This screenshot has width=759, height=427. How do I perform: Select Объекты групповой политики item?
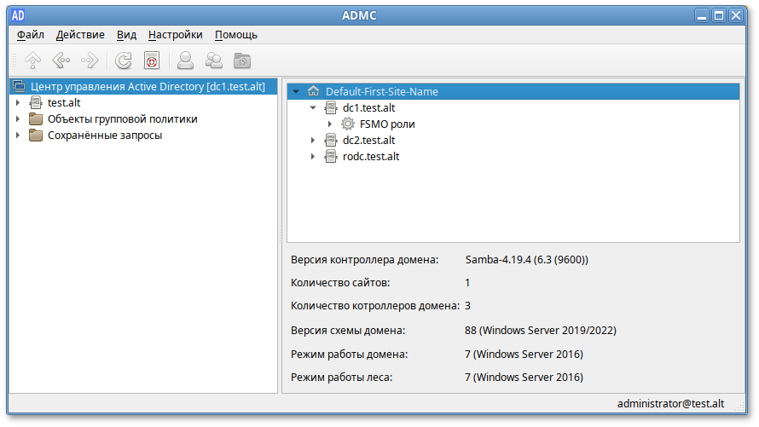coord(123,119)
